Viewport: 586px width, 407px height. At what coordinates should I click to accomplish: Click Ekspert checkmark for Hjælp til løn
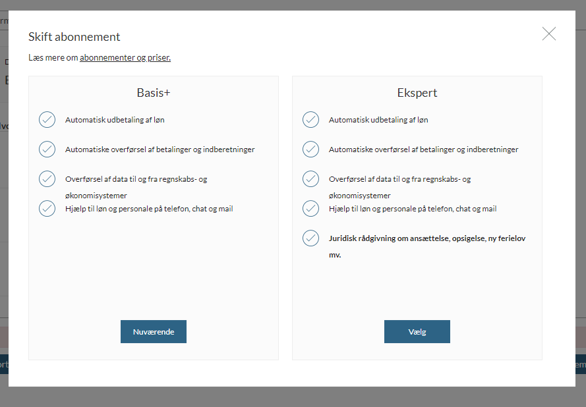pos(310,209)
